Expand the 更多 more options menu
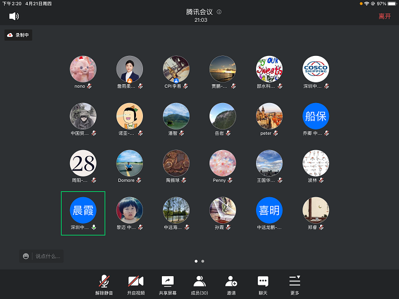 click(295, 285)
